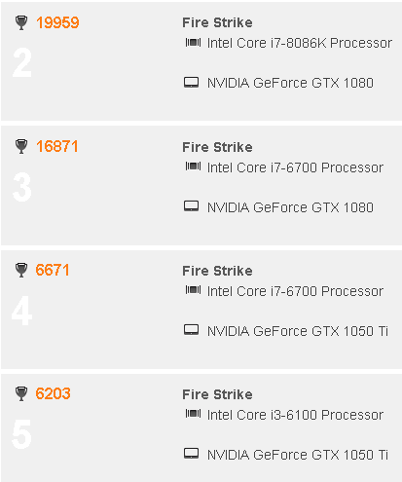Click the trophy icon beside score 6203
This screenshot has height=482, width=402.
(21, 393)
